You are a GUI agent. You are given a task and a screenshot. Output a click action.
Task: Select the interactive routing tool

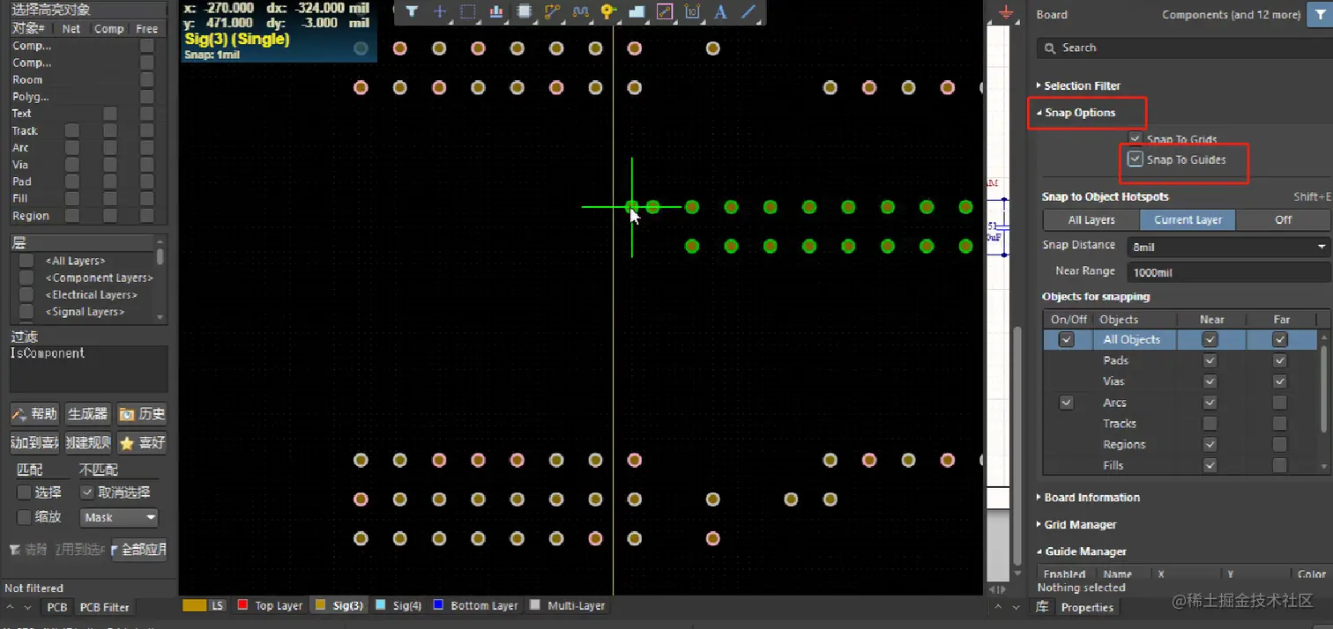click(x=552, y=12)
